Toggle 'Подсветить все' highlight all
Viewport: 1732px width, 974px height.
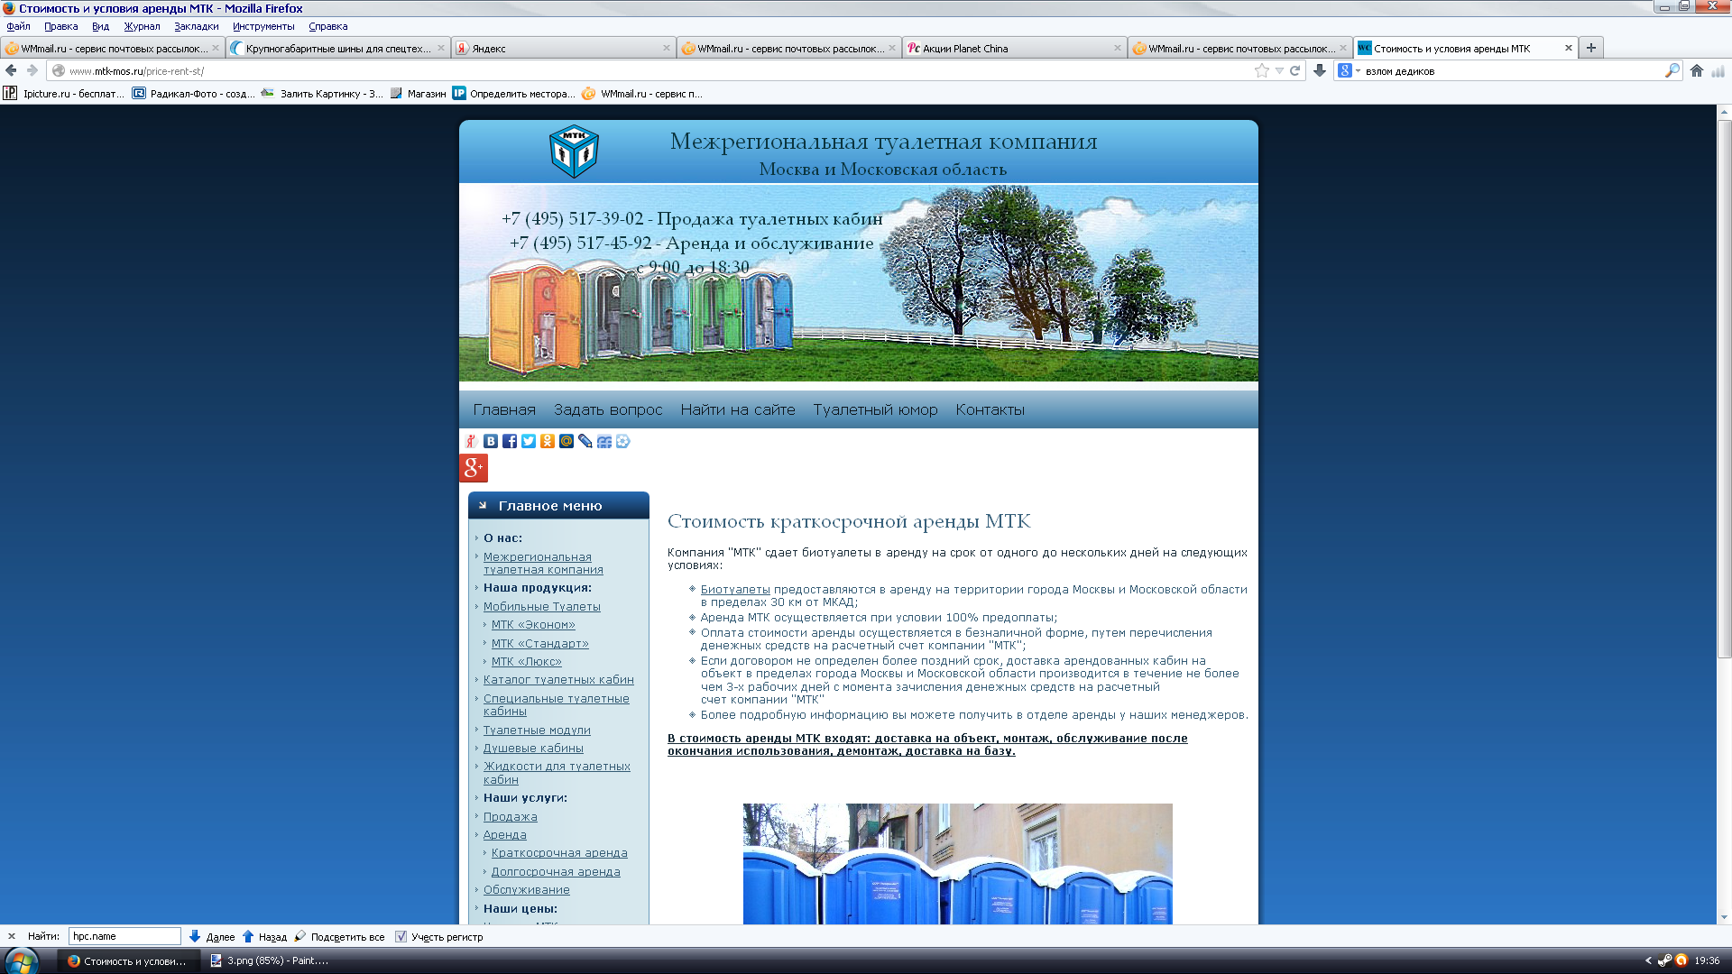point(339,937)
